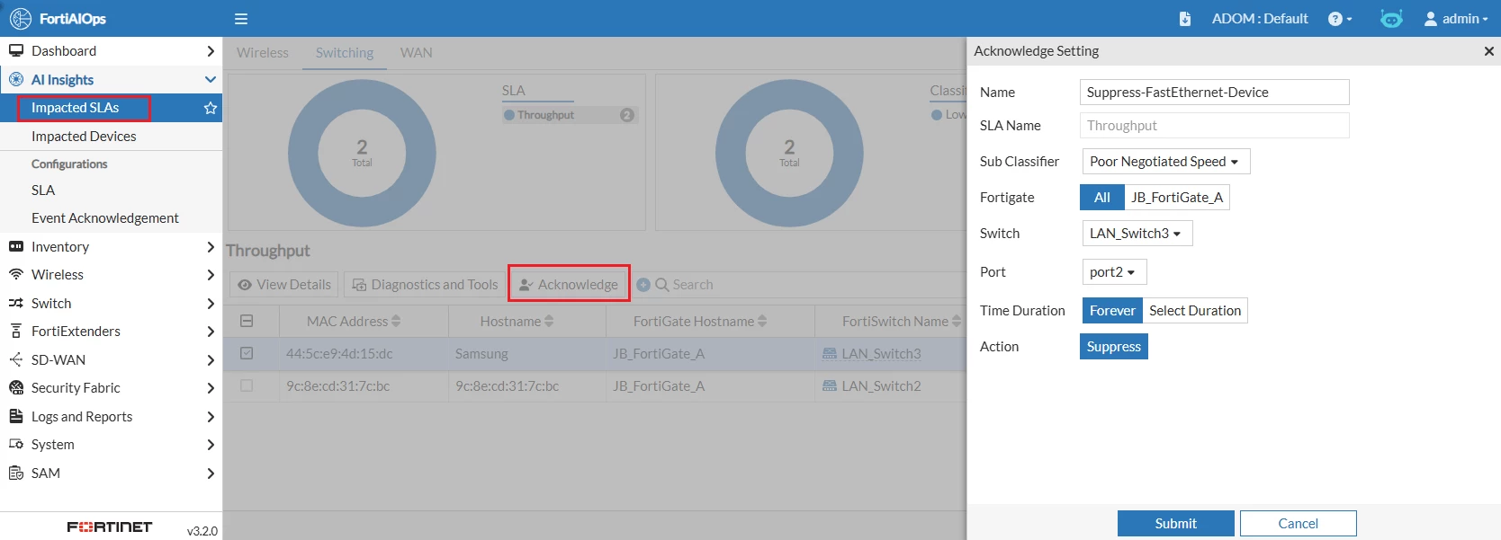Image resolution: width=1501 pixels, height=540 pixels.
Task: Select All for Fortigate
Action: [1102, 198]
